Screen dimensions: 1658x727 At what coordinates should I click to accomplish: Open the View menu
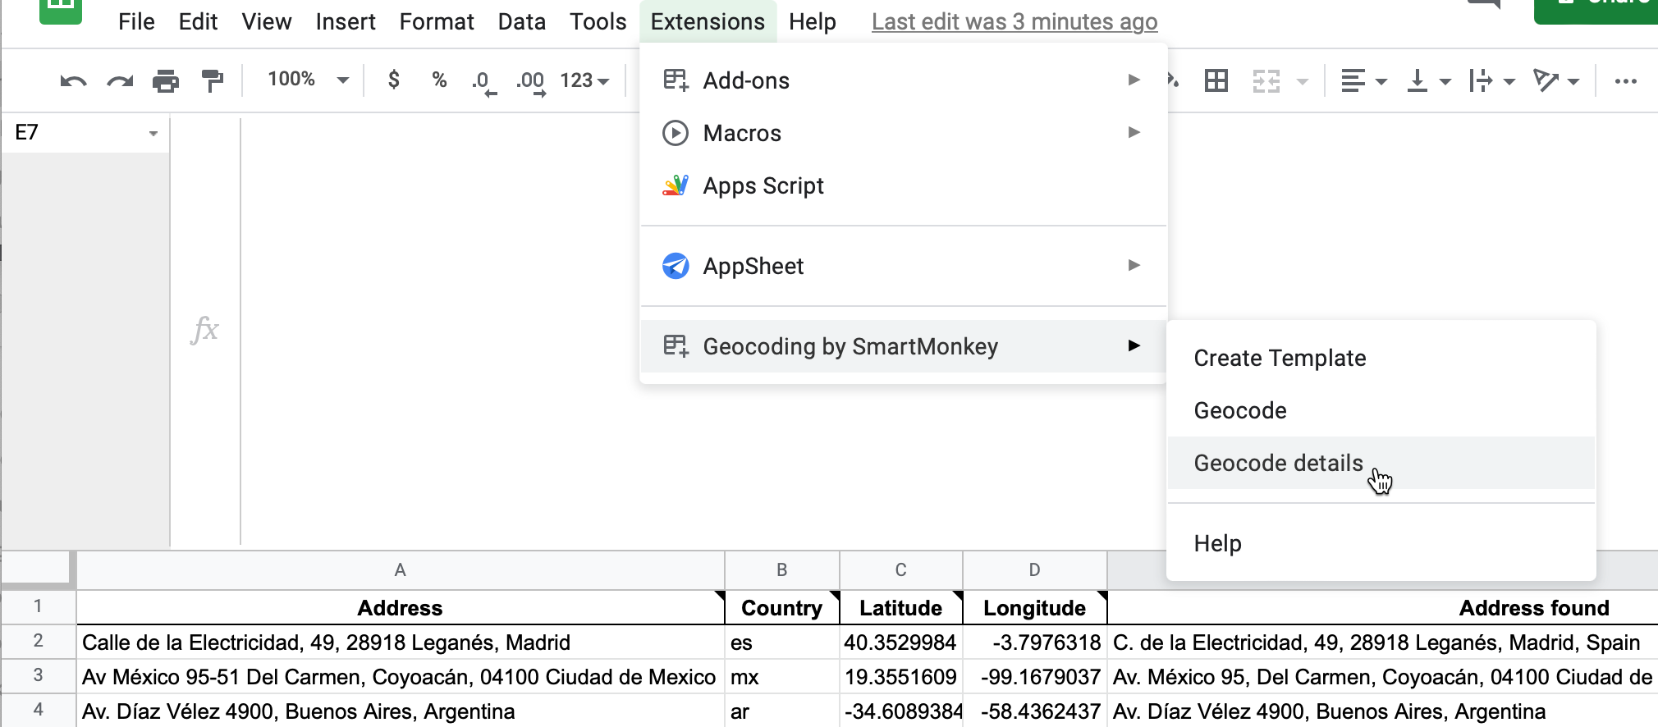[x=267, y=21]
